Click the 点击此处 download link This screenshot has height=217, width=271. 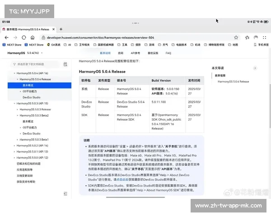pyautogui.click(x=122, y=179)
